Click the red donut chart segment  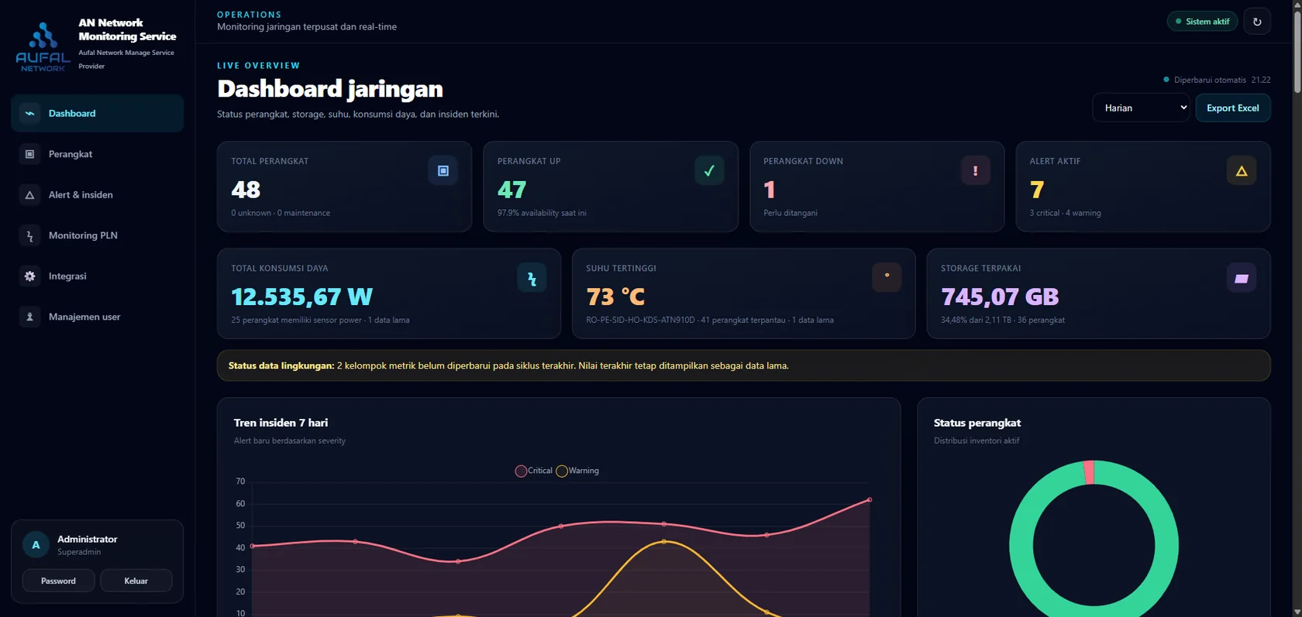pos(1089,472)
